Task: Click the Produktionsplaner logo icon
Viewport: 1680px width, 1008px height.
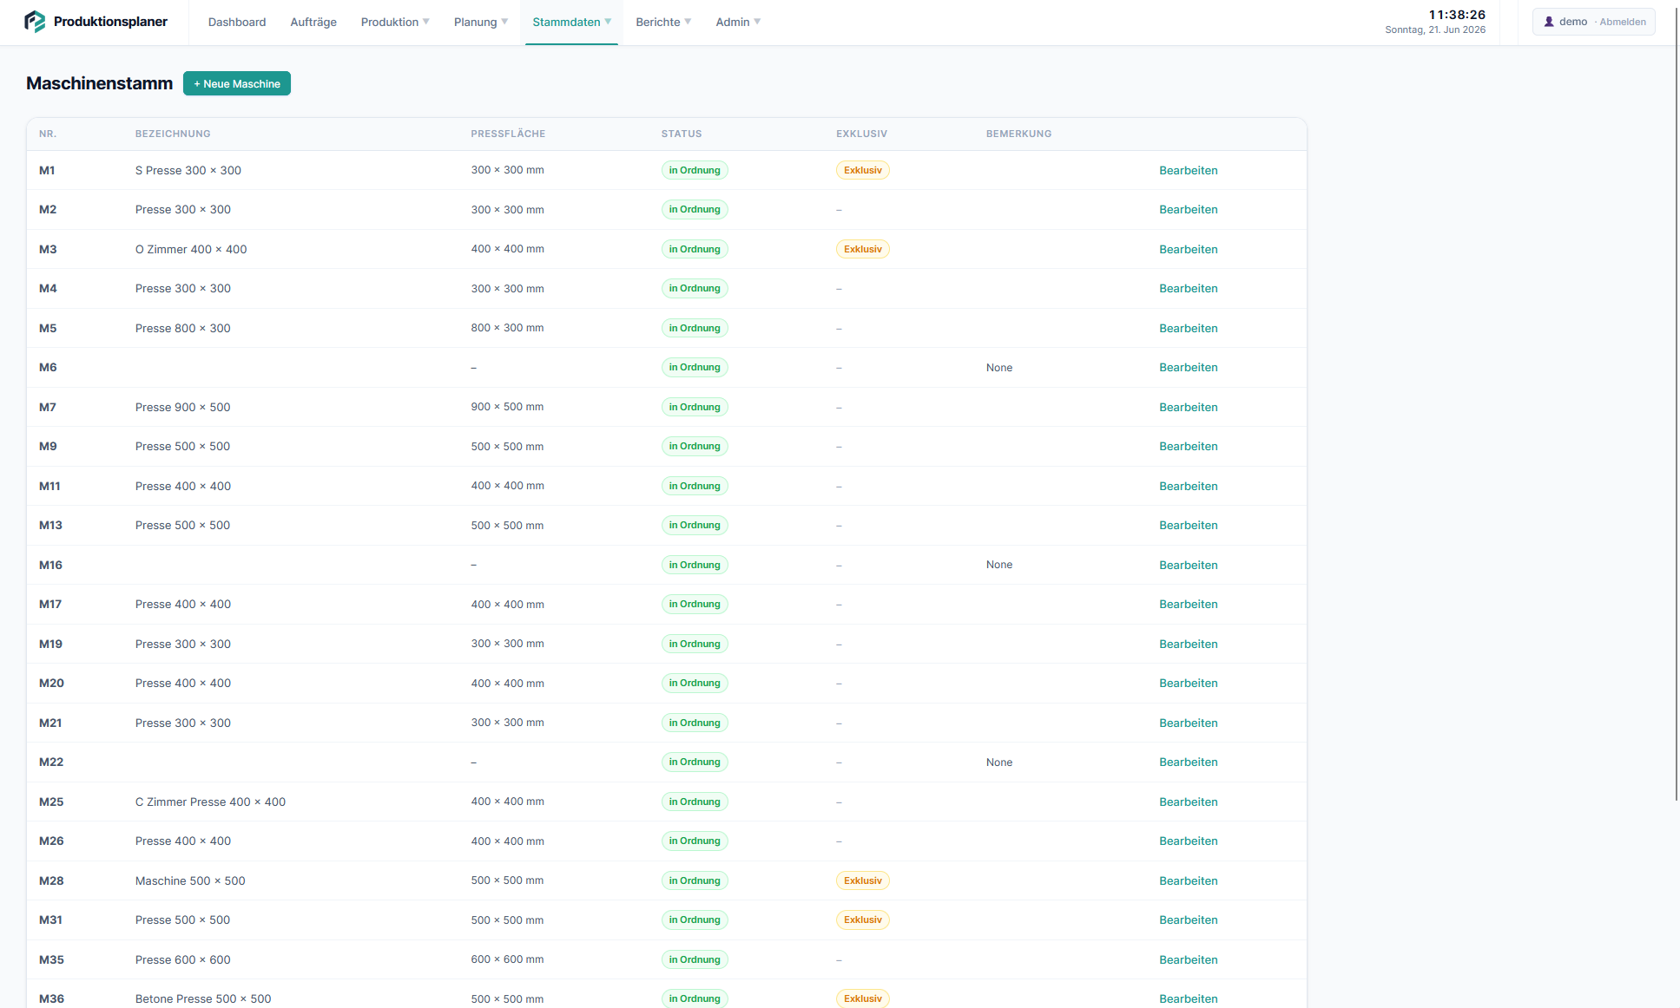Action: 35,22
